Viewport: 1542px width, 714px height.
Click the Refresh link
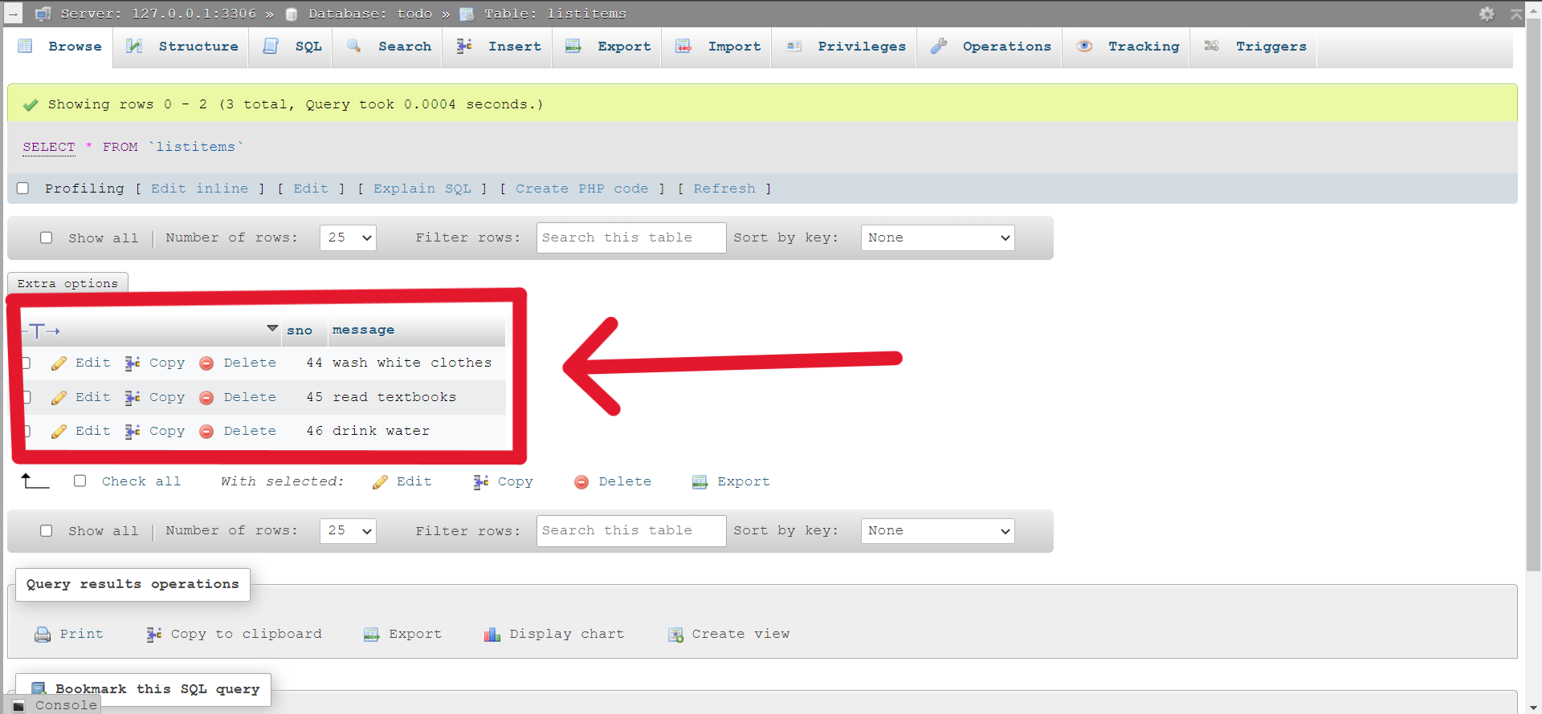click(x=724, y=189)
